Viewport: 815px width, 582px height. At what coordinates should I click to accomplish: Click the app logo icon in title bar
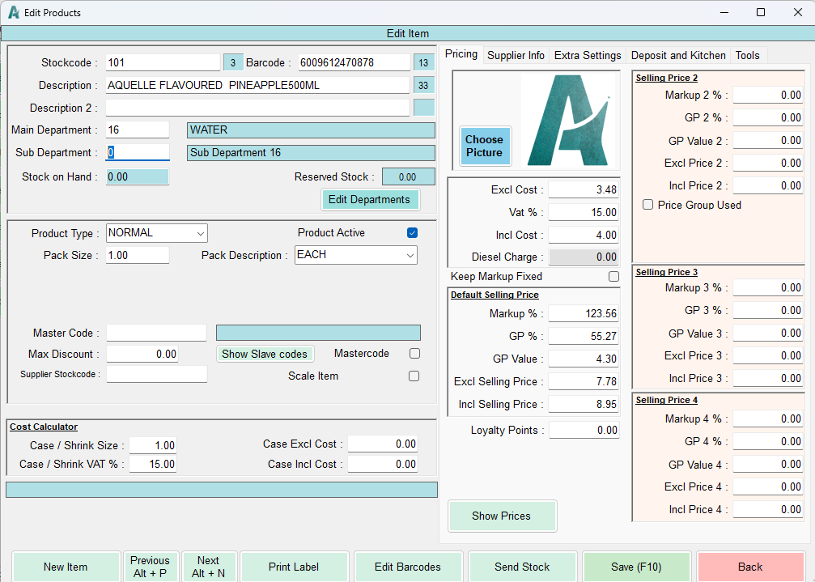(x=13, y=13)
